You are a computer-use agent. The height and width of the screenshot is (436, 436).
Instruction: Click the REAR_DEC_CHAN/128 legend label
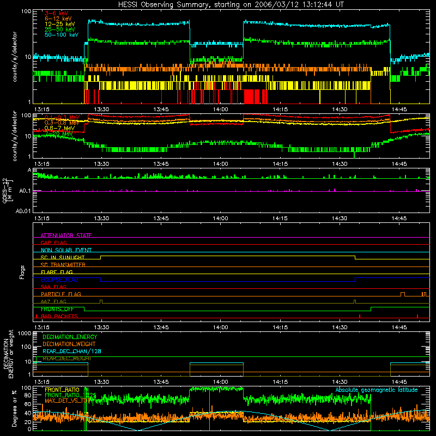click(72, 351)
